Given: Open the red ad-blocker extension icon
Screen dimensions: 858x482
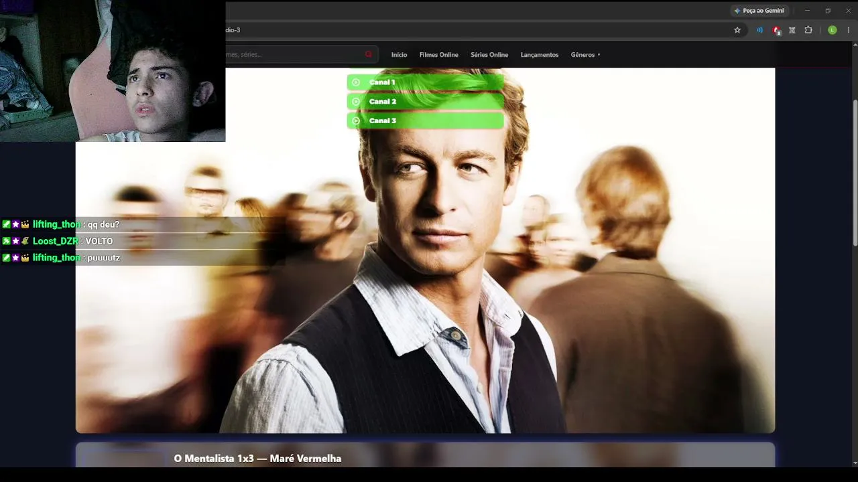Looking at the screenshot, I should click(776, 30).
